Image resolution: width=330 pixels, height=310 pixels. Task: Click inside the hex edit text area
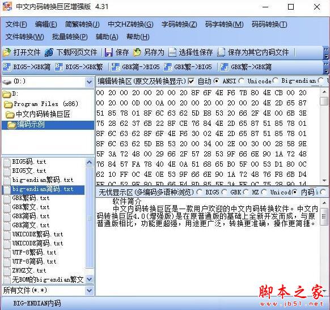point(208,136)
